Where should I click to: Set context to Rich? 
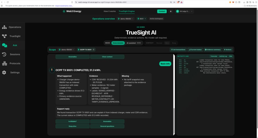point(167,43)
